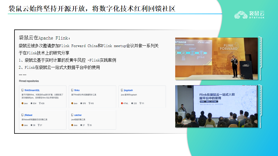Click the DTSTACK logo text
The image size is (278, 156).
257,18
